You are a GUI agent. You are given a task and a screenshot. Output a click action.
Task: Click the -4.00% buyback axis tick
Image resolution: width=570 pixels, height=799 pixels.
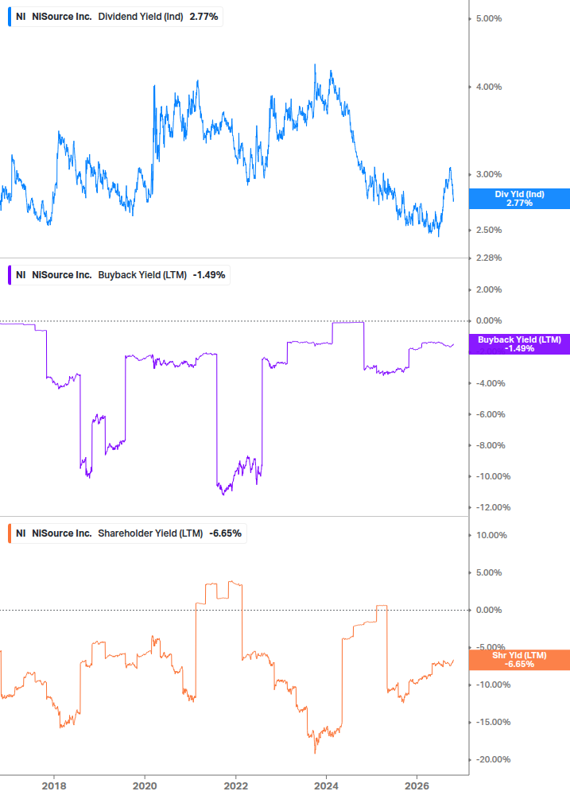coord(491,383)
